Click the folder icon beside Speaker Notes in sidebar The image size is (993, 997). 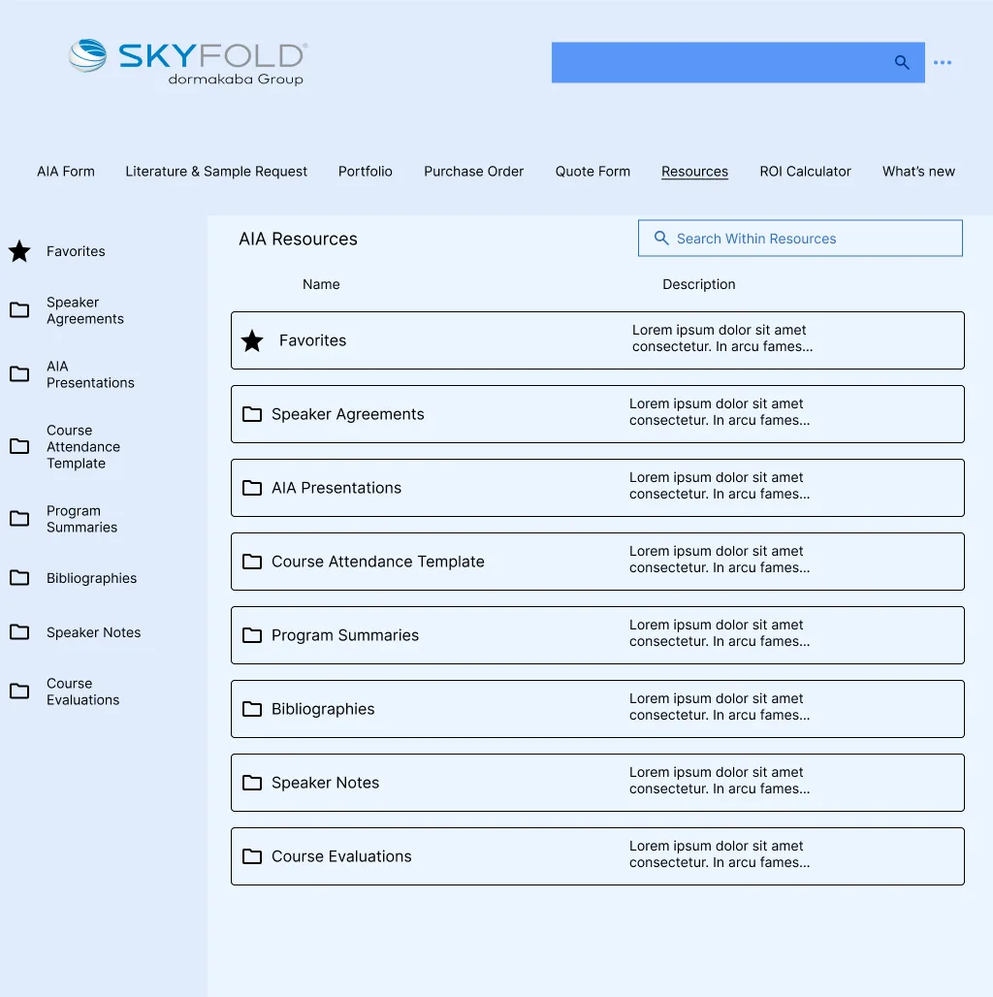coord(19,631)
